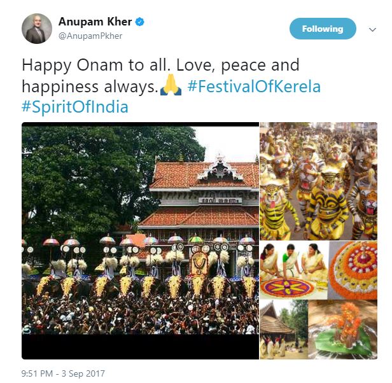This screenshot has height=383, width=392.
Task: Open the #SpiritOfIndia hashtag
Action: [75, 107]
